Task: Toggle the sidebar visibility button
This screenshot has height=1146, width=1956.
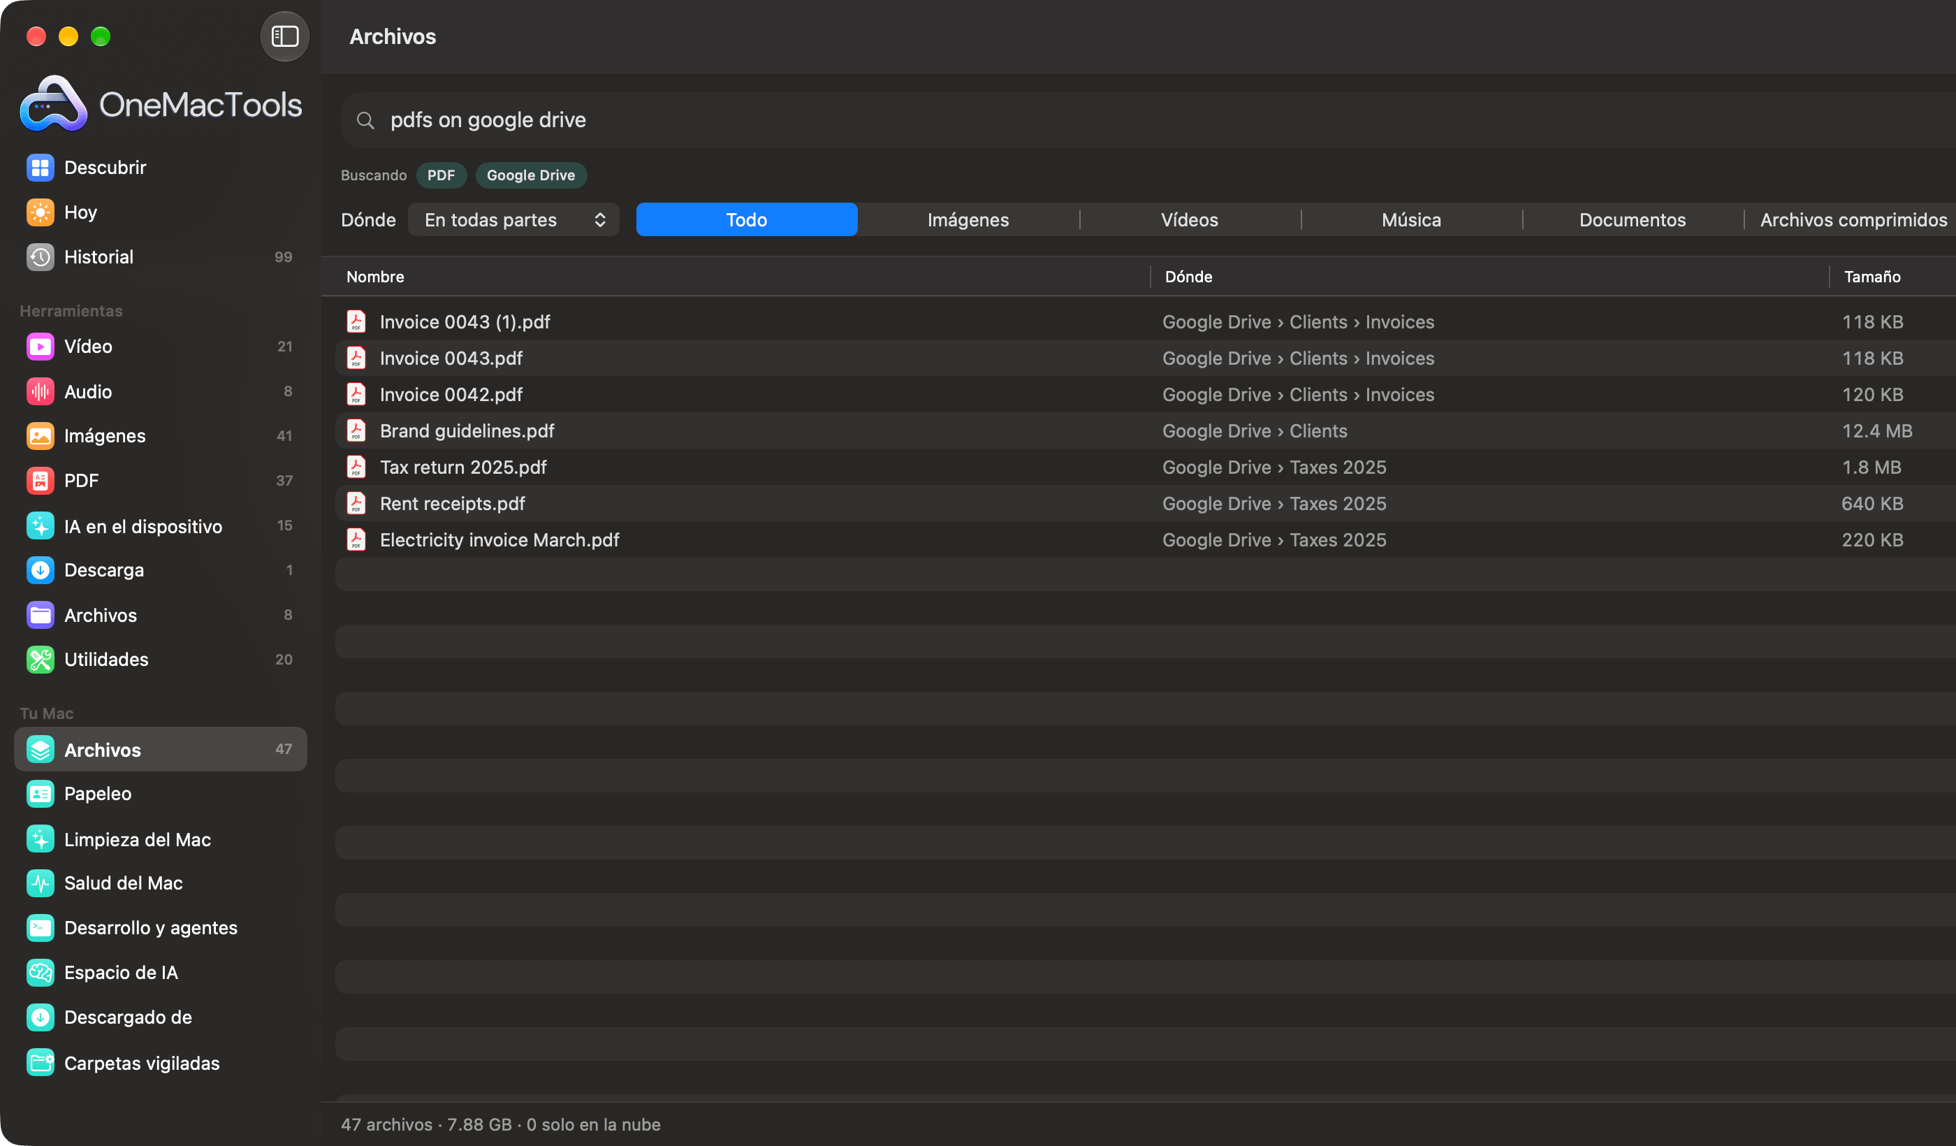Action: (x=284, y=36)
